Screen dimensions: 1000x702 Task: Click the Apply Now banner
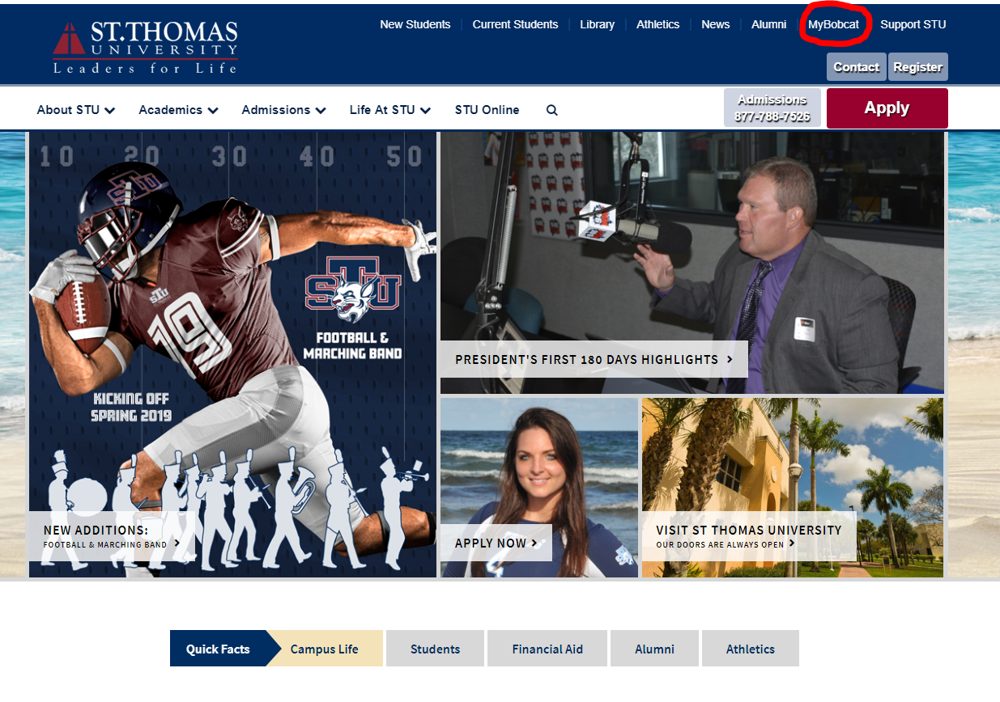click(496, 543)
